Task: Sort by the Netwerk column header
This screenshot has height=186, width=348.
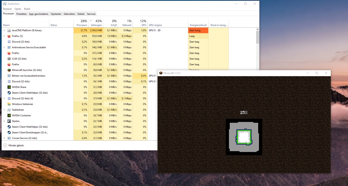Action: 125,23
